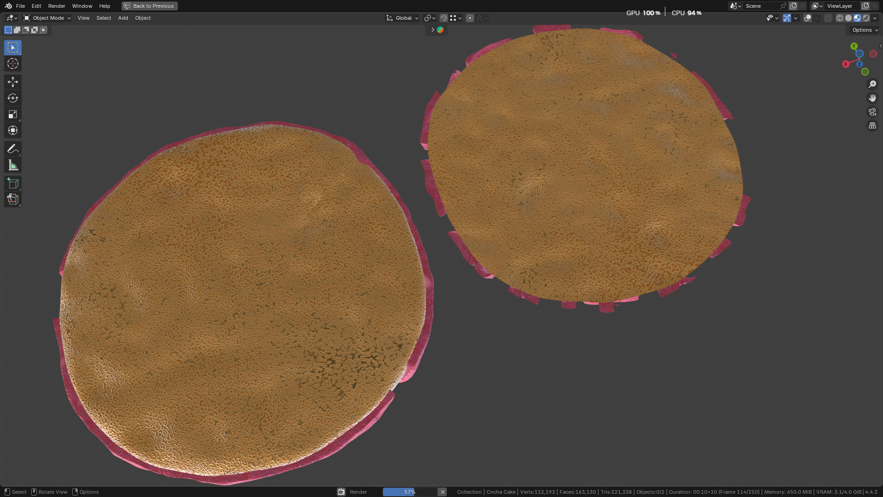The width and height of the screenshot is (883, 497).
Task: Open the File menu
Action: click(x=20, y=6)
